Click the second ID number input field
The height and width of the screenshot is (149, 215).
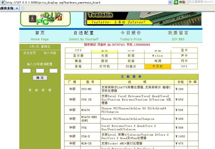tap(40, 71)
